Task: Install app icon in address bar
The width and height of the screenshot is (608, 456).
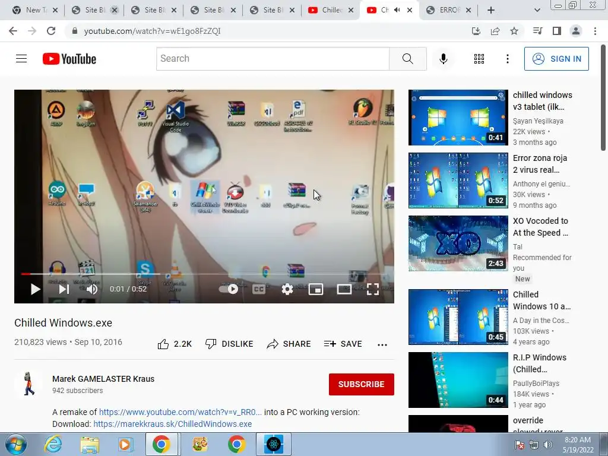Action: (476, 31)
